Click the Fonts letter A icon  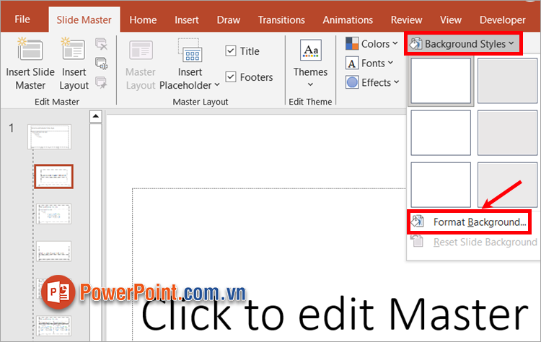point(352,63)
